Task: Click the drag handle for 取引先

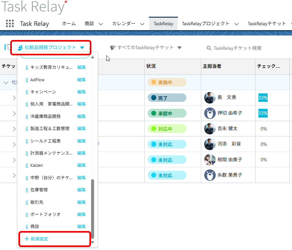Action: [27, 202]
